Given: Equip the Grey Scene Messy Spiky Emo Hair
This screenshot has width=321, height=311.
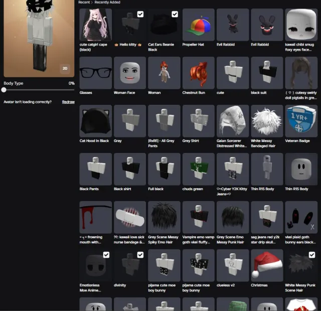Looking at the screenshot, I should pyautogui.click(x=164, y=217).
